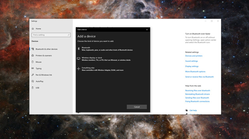Select the Wireless display or dock monitor icon
The height and width of the screenshot is (139, 249).
click(x=79, y=59)
